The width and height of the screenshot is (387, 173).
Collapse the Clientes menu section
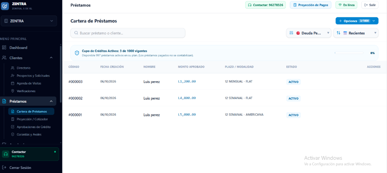pos(51,58)
